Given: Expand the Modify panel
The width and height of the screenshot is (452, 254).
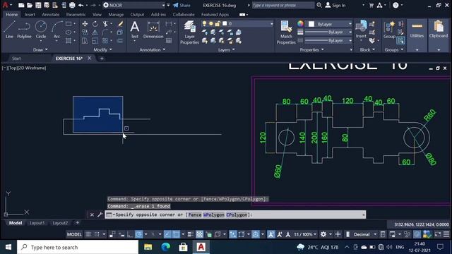Looking at the screenshot, I should [x=102, y=50].
